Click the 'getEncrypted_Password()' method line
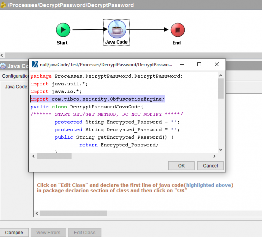 114,137
